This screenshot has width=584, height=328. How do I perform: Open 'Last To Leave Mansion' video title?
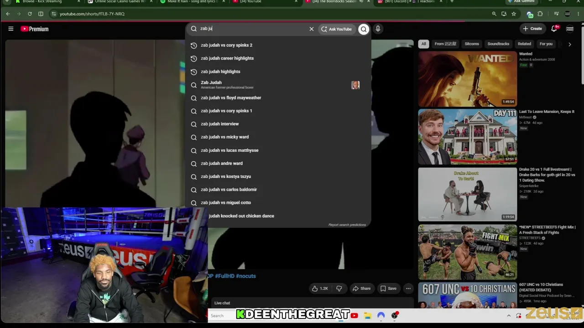[x=547, y=112]
